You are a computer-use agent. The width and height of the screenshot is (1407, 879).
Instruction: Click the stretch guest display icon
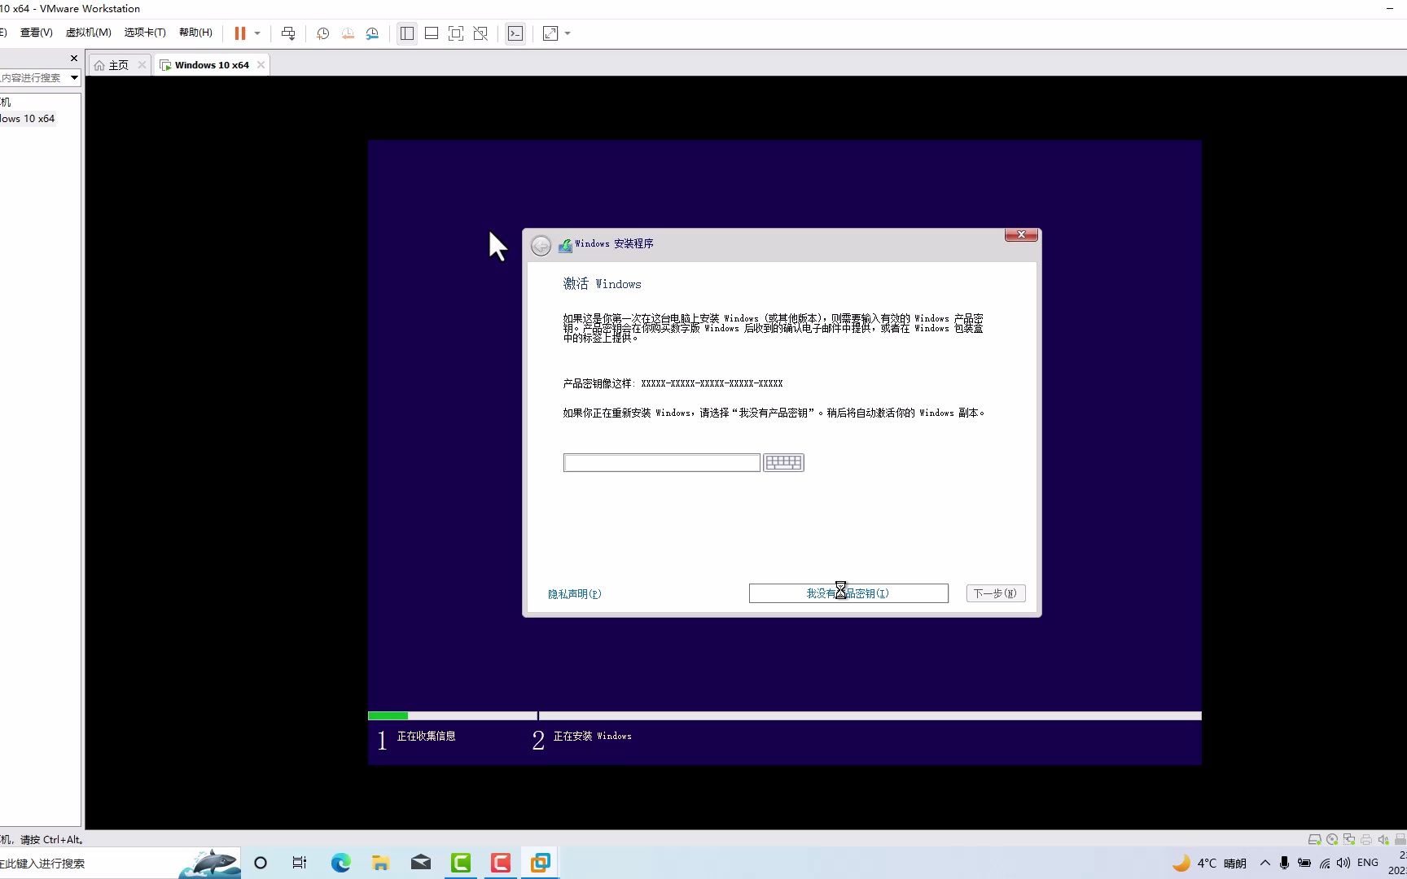pyautogui.click(x=550, y=33)
